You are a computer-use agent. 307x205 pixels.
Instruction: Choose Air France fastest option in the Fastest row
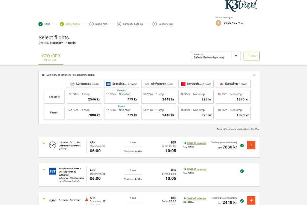pyautogui.click(x=159, y=112)
